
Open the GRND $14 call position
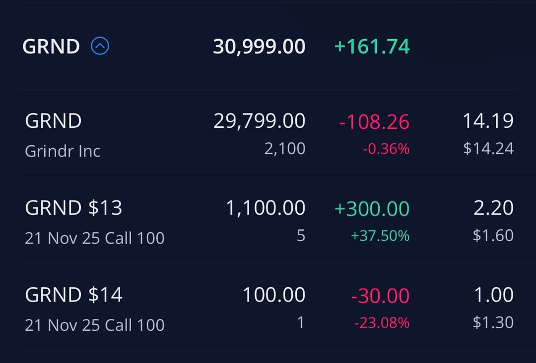73,295
